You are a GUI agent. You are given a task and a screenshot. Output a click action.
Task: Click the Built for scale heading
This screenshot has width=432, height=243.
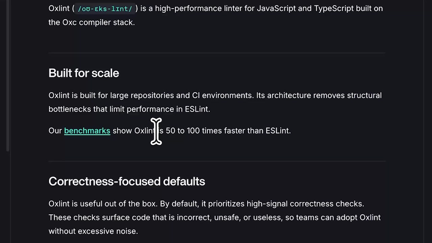click(84, 73)
